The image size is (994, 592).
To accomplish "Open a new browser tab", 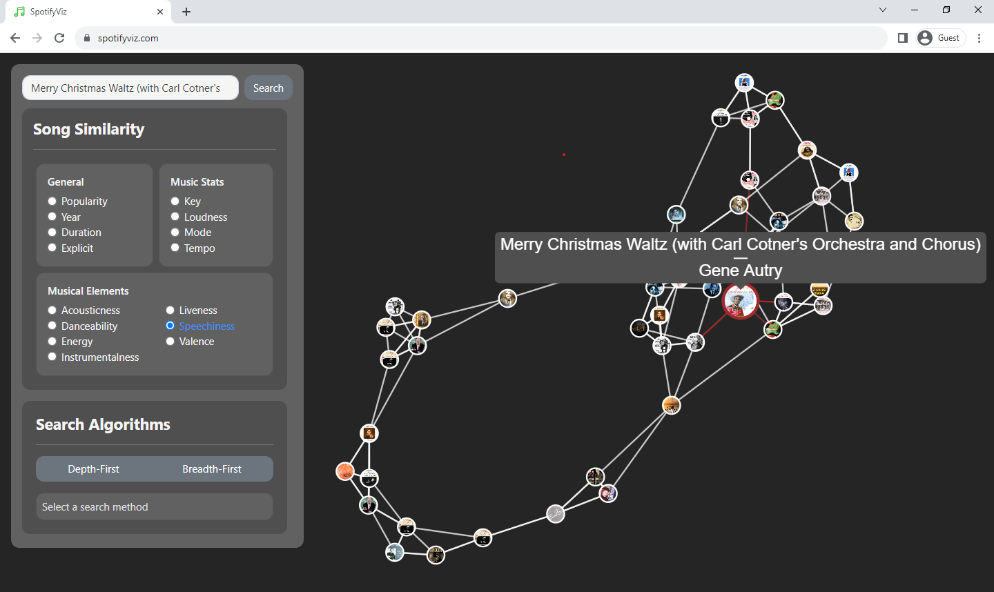I will pyautogui.click(x=186, y=12).
